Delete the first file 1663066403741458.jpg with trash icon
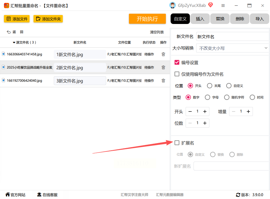 (163, 54)
